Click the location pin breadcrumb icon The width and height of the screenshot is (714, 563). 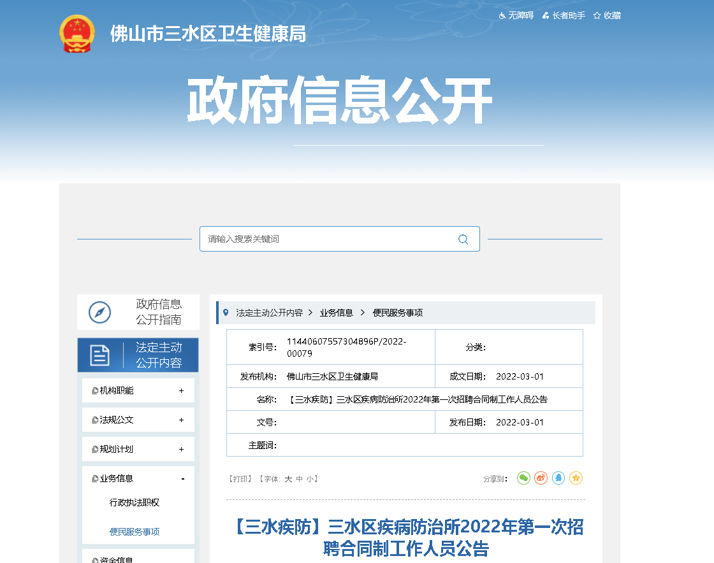[x=226, y=313]
